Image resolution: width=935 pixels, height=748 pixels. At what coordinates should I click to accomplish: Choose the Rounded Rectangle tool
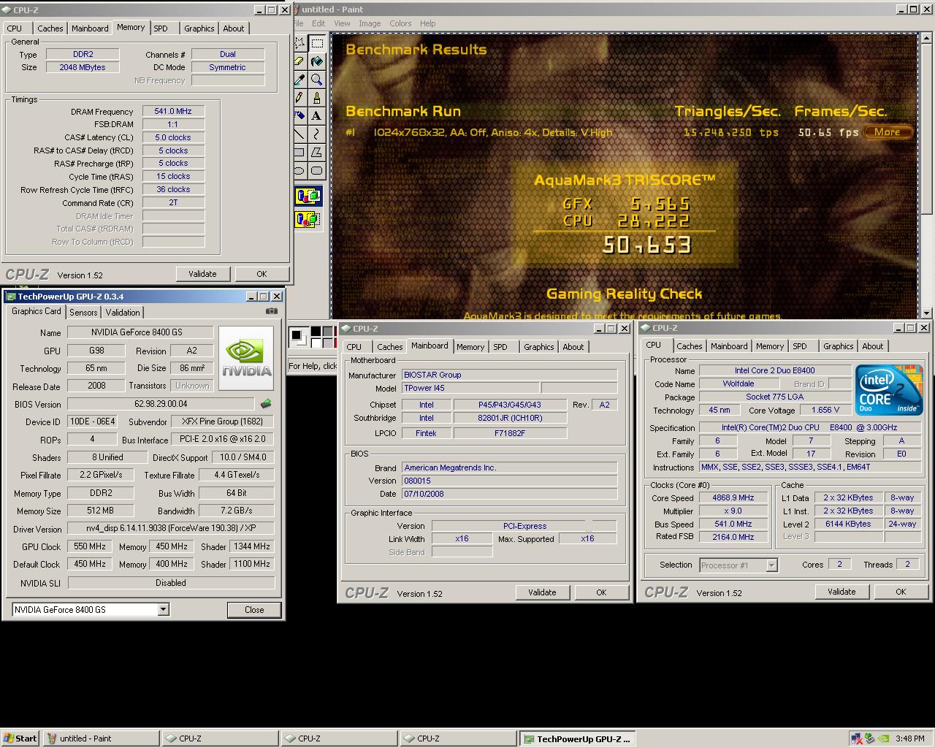[x=316, y=171]
